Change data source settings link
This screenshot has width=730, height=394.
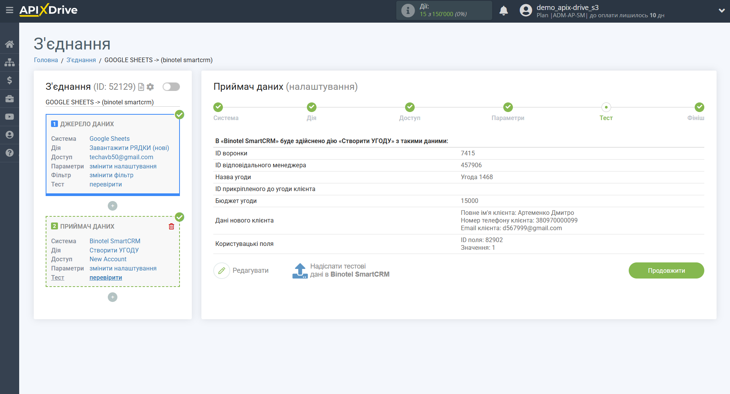click(x=123, y=166)
